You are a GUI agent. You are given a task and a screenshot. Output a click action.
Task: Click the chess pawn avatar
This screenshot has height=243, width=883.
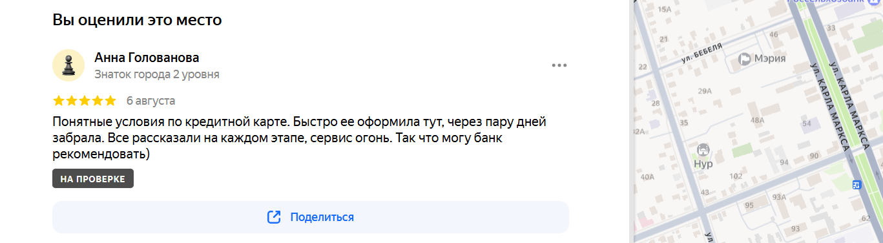coord(68,65)
